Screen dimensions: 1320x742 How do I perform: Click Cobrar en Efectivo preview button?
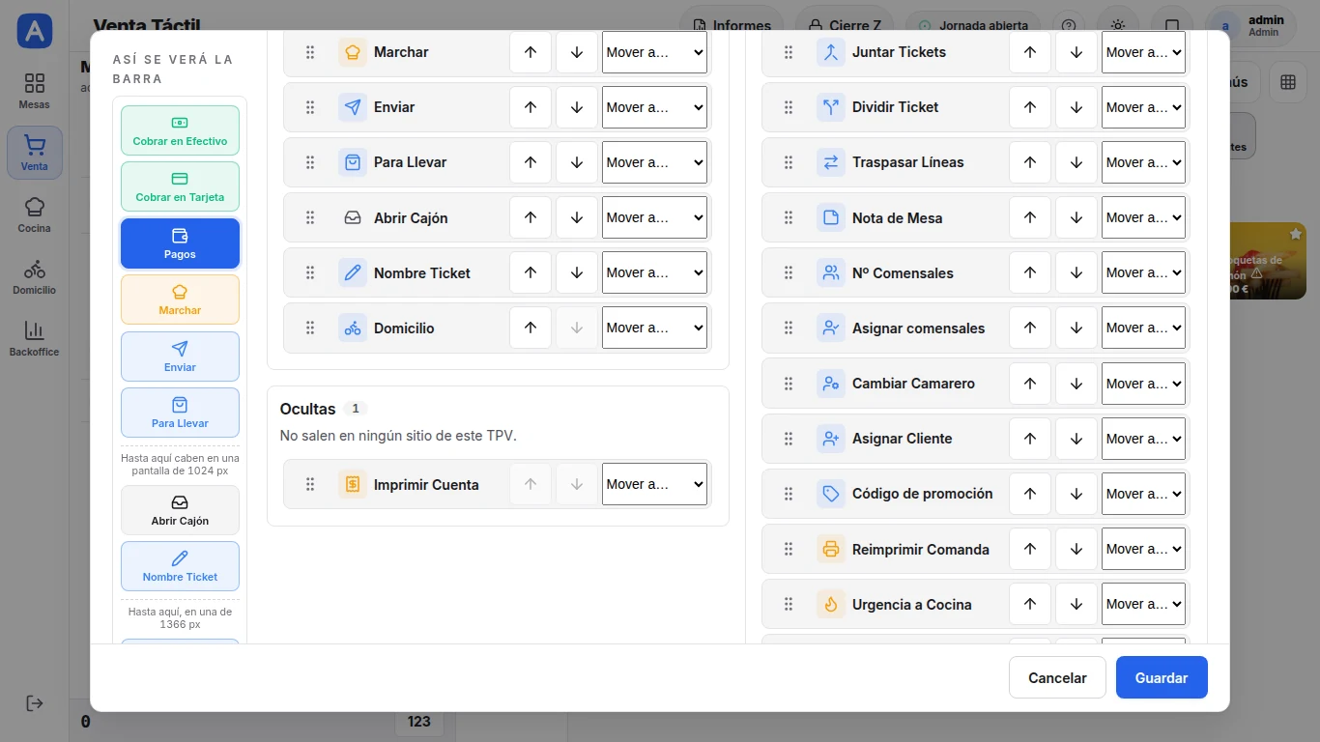(x=180, y=130)
